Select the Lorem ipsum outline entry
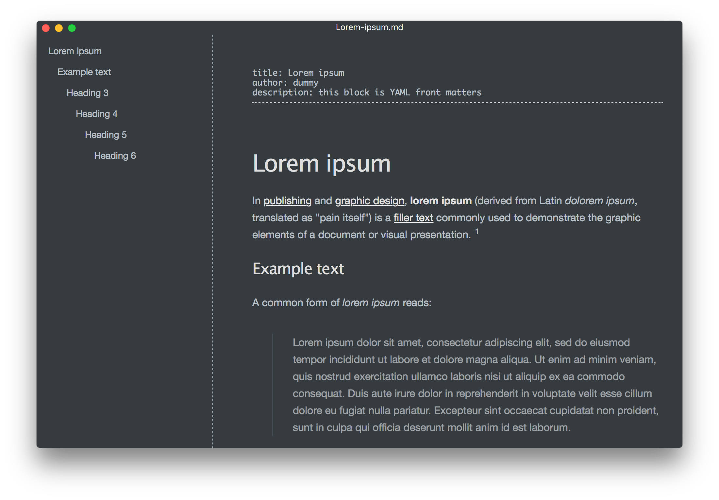Viewport: 719px width, 500px height. (x=75, y=51)
